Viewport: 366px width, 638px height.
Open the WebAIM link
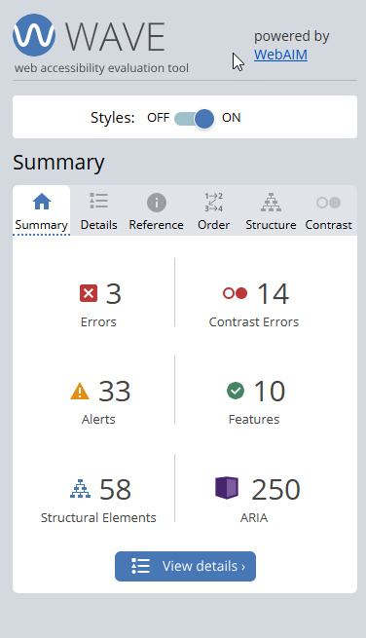tap(280, 55)
